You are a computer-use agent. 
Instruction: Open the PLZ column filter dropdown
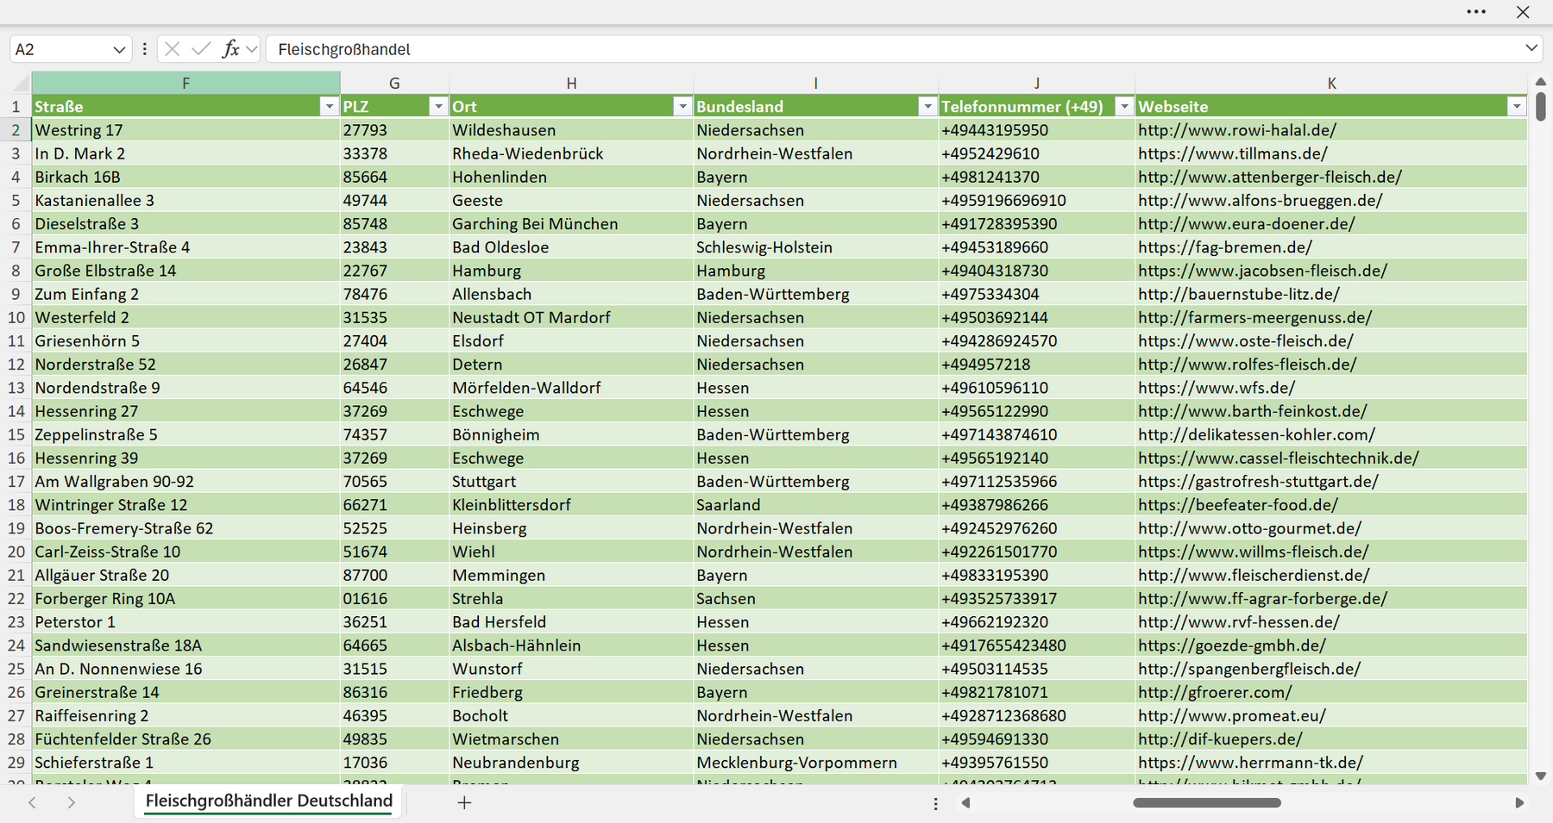tap(438, 107)
